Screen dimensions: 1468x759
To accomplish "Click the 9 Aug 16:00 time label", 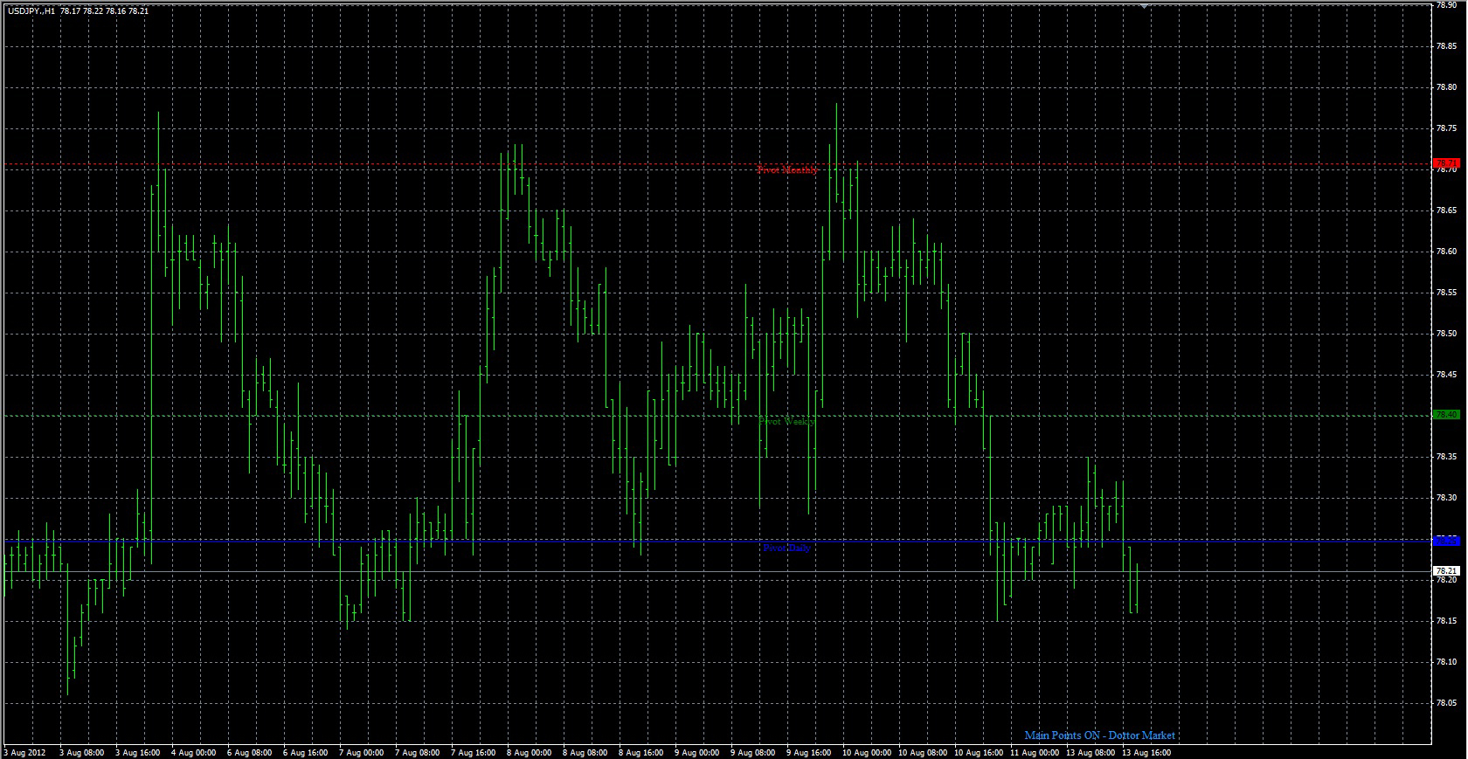I will [x=809, y=753].
